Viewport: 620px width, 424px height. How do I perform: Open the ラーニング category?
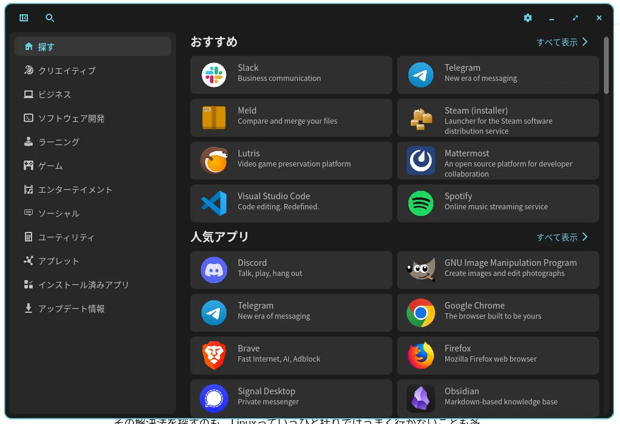coord(93,142)
